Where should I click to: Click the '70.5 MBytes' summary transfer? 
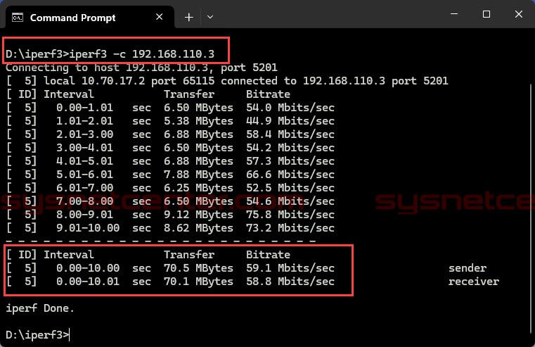point(198,267)
